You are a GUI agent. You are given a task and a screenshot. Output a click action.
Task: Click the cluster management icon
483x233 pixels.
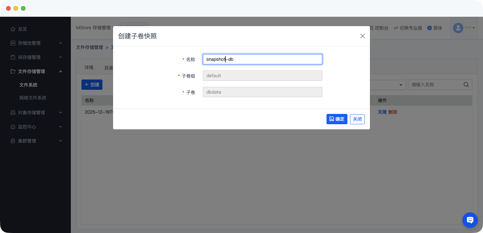[x=13, y=141]
